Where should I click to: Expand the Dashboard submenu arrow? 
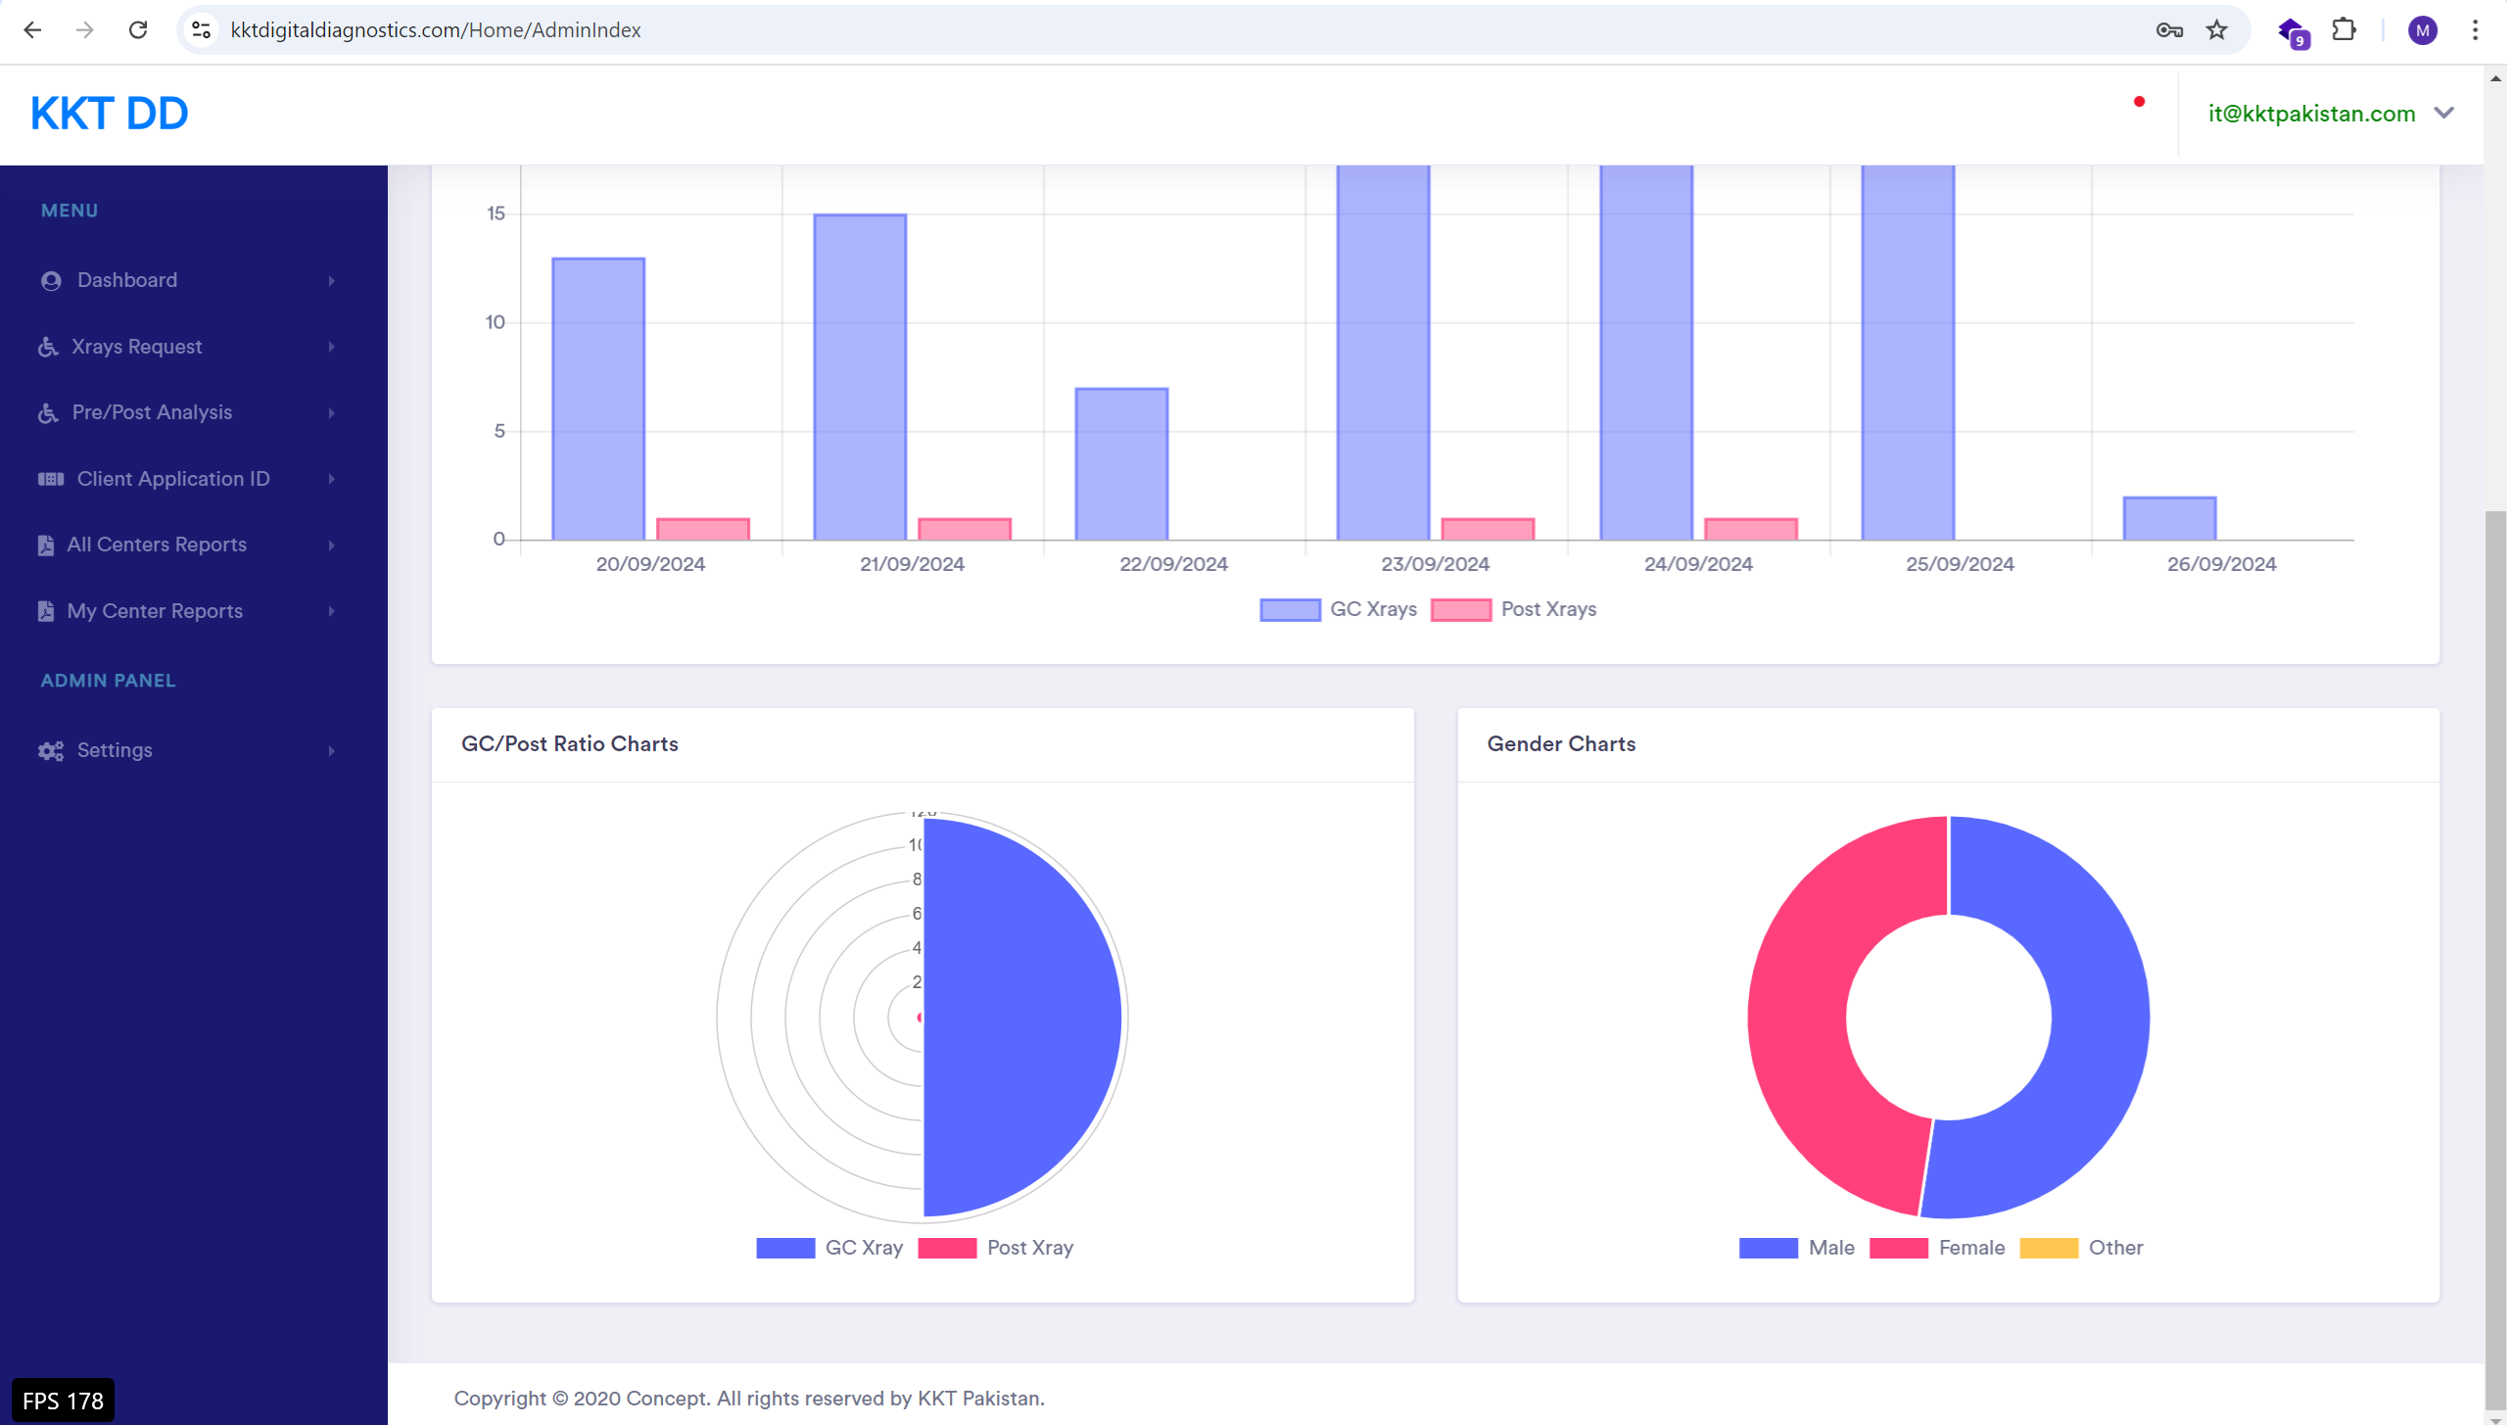[332, 281]
